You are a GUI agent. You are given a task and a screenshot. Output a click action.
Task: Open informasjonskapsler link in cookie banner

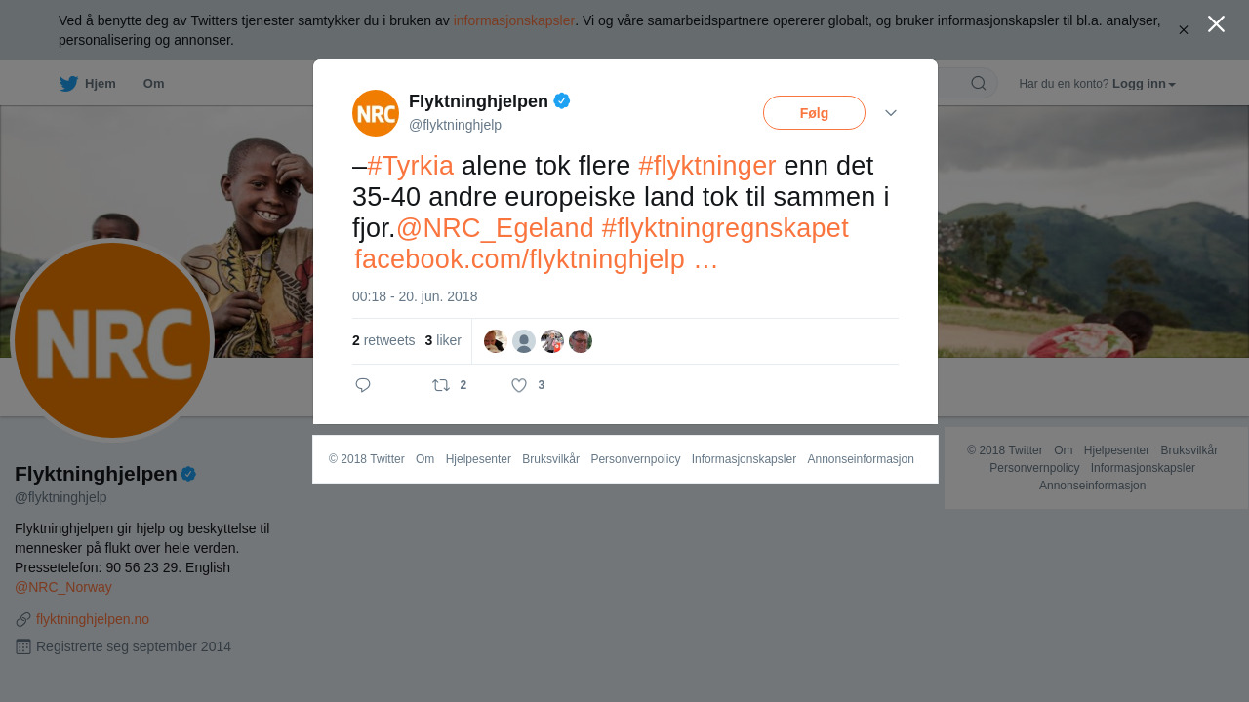514,20
